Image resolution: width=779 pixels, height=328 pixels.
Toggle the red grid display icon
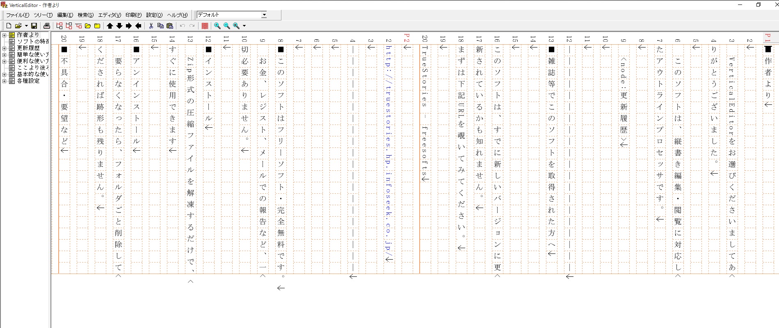205,26
